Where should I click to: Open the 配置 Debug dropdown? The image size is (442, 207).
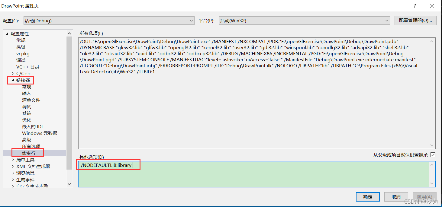click(109, 21)
